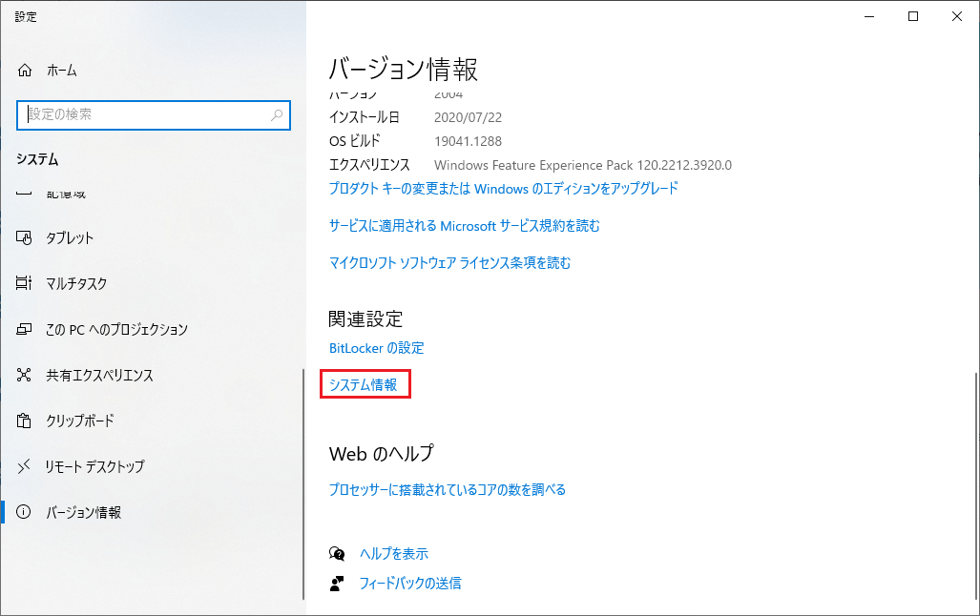Image resolution: width=980 pixels, height=616 pixels.
Task: Select バージョン情報 in the sidebar menu
Action: pos(84,513)
